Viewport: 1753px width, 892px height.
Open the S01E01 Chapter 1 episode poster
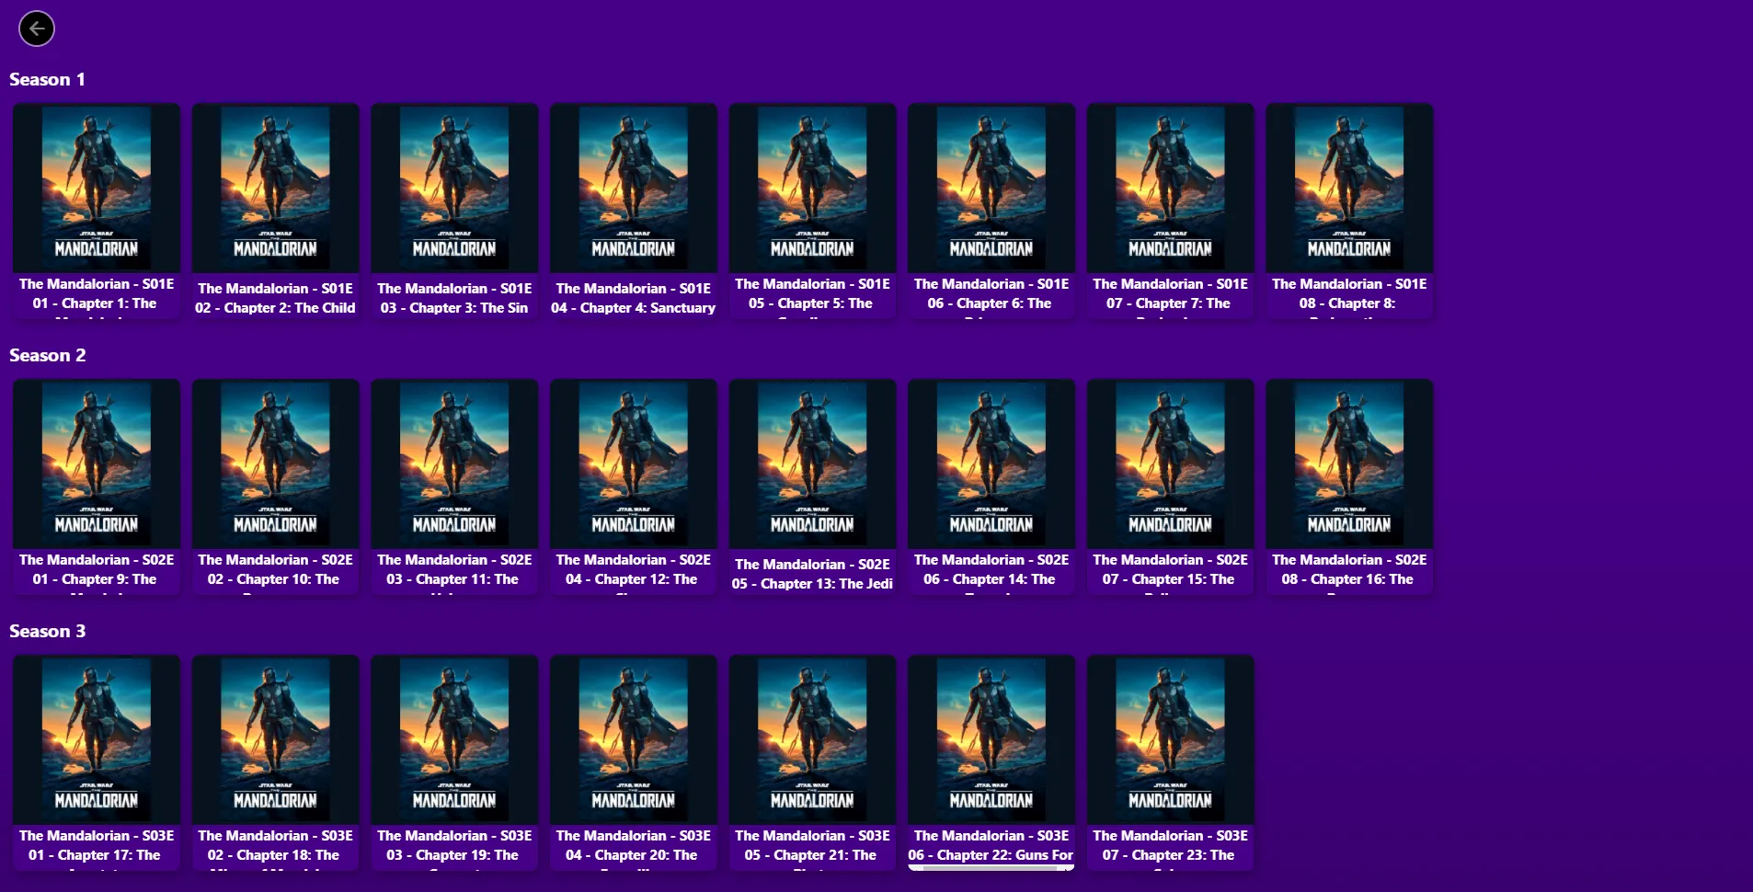click(x=97, y=189)
